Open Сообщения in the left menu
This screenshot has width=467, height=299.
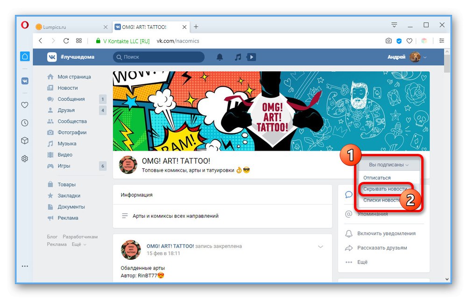[71, 99]
